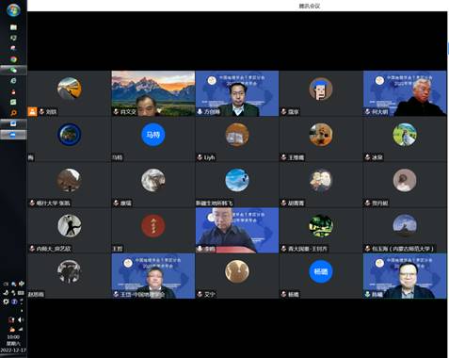Toggle muted microphone icon on the Liyh tile
The width and height of the screenshot is (449, 358).
pyautogui.click(x=200, y=157)
